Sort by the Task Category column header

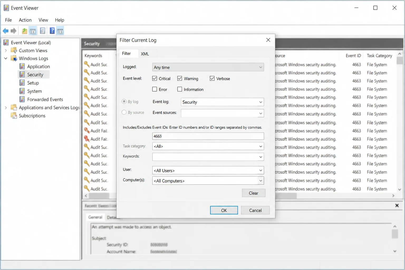[x=379, y=56]
